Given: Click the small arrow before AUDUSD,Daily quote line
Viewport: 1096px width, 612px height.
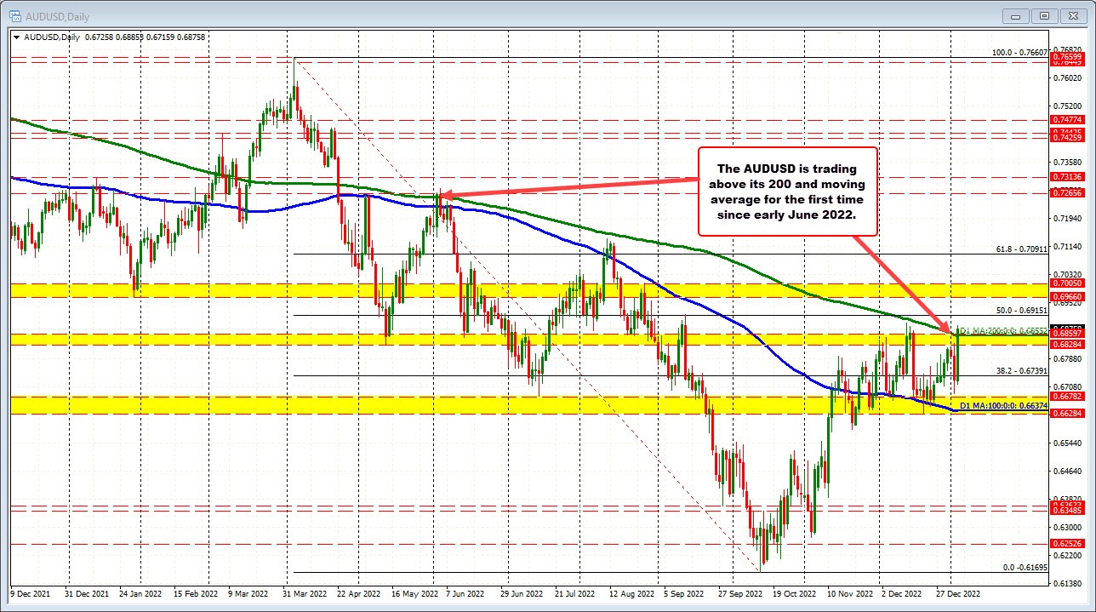Looking at the screenshot, I should click(15, 37).
